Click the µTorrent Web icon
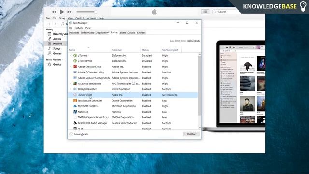 click(x=75, y=61)
